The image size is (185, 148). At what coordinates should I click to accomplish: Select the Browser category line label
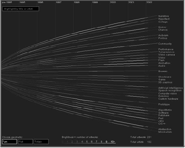click(163, 71)
